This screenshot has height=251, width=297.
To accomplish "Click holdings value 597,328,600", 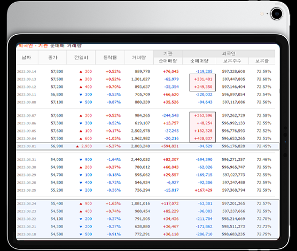I will click(233, 72).
